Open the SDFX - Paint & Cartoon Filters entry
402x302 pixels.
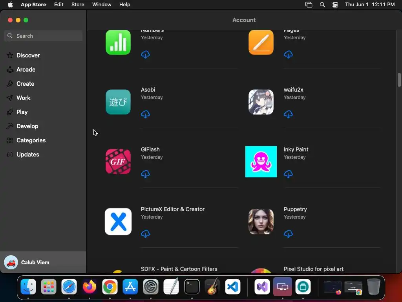point(179,269)
